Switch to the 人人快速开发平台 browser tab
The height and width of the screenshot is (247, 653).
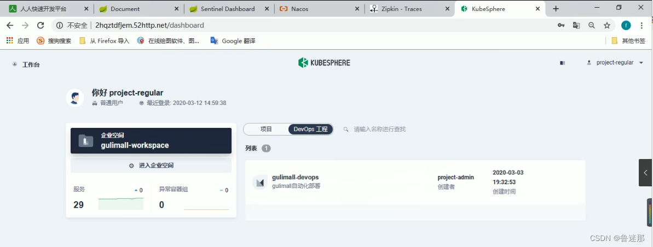point(43,9)
